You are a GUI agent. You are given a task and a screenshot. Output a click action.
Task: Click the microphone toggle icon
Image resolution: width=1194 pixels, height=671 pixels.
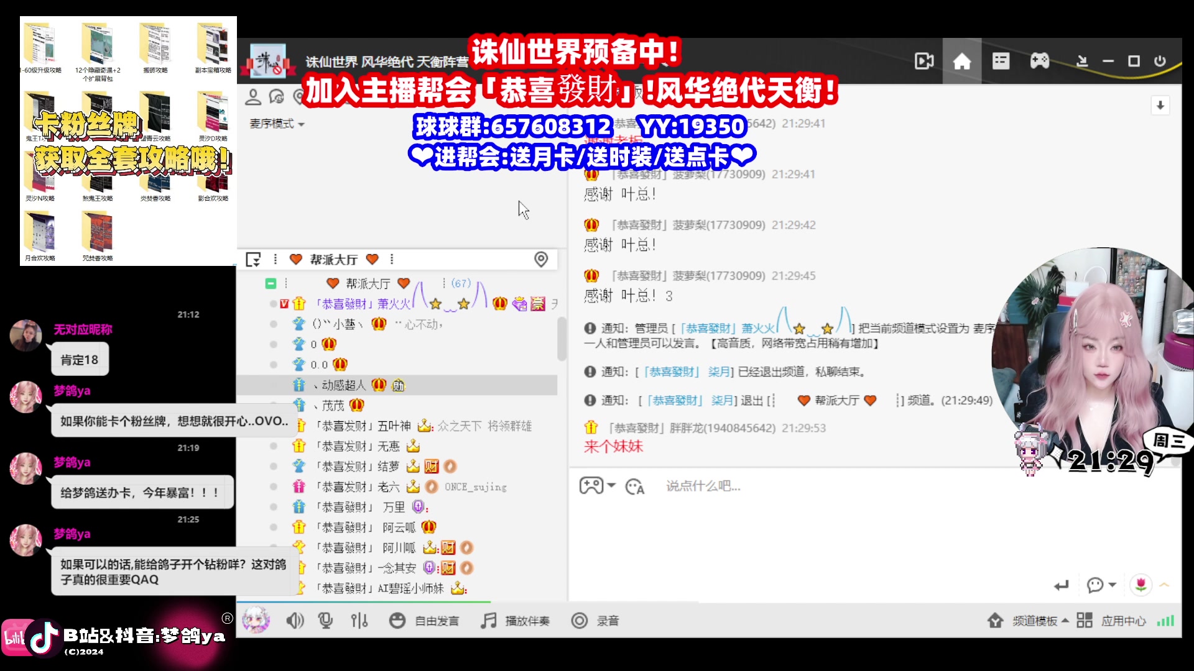(x=326, y=620)
